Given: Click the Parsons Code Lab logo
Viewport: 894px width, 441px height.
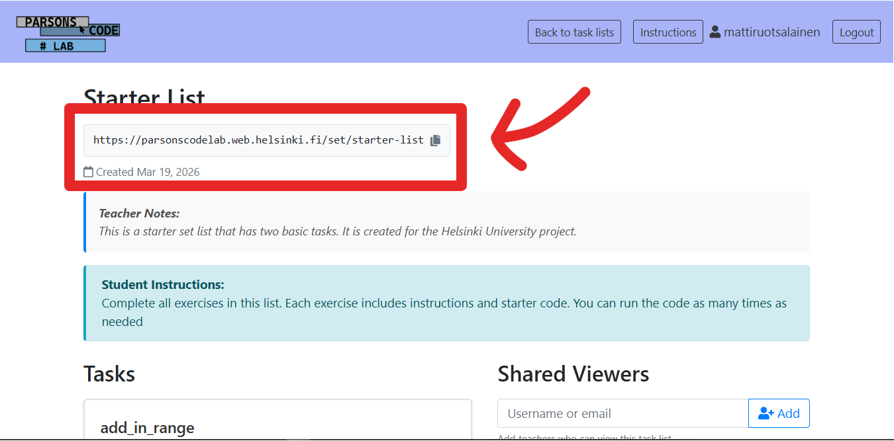Looking at the screenshot, I should [x=66, y=32].
